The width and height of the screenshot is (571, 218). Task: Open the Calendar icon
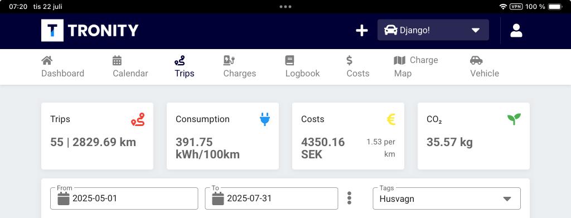click(117, 60)
